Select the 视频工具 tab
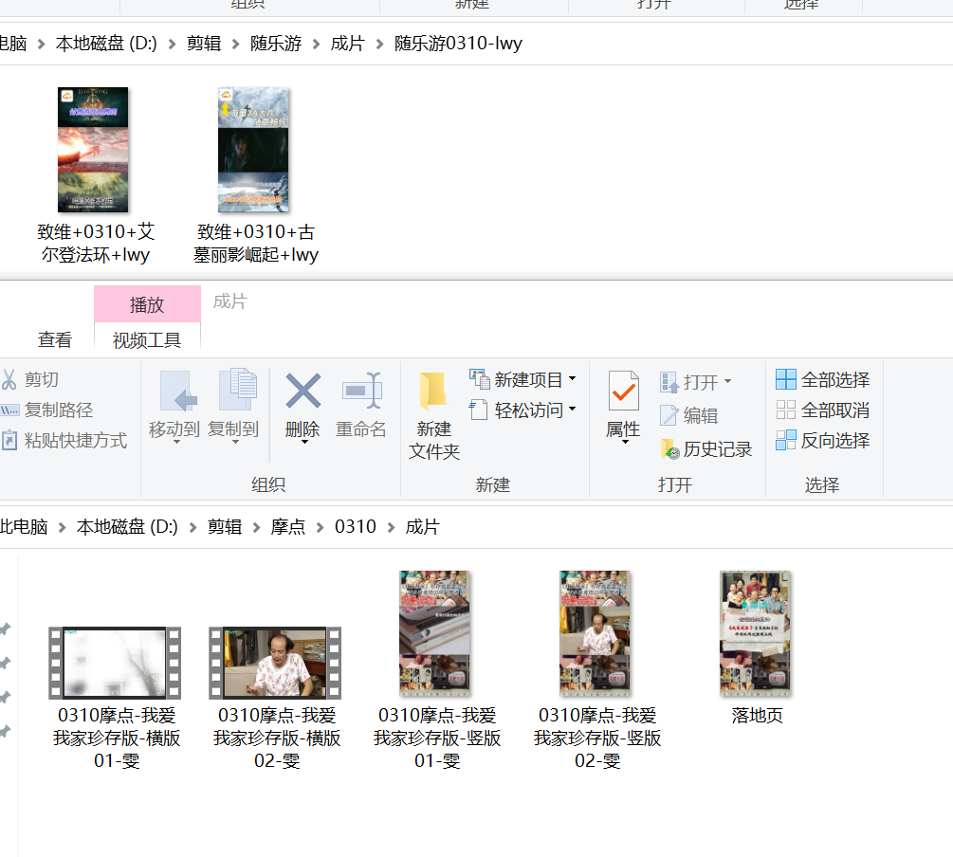953x857 pixels. click(147, 339)
